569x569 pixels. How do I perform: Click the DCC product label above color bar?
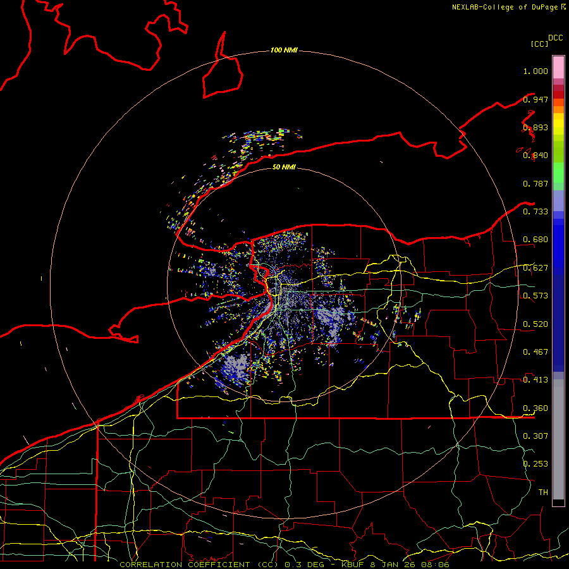point(555,38)
